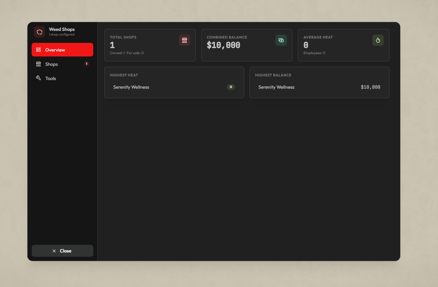Click the '1 shop configured' subtitle
The image size is (438, 287).
[x=62, y=35]
